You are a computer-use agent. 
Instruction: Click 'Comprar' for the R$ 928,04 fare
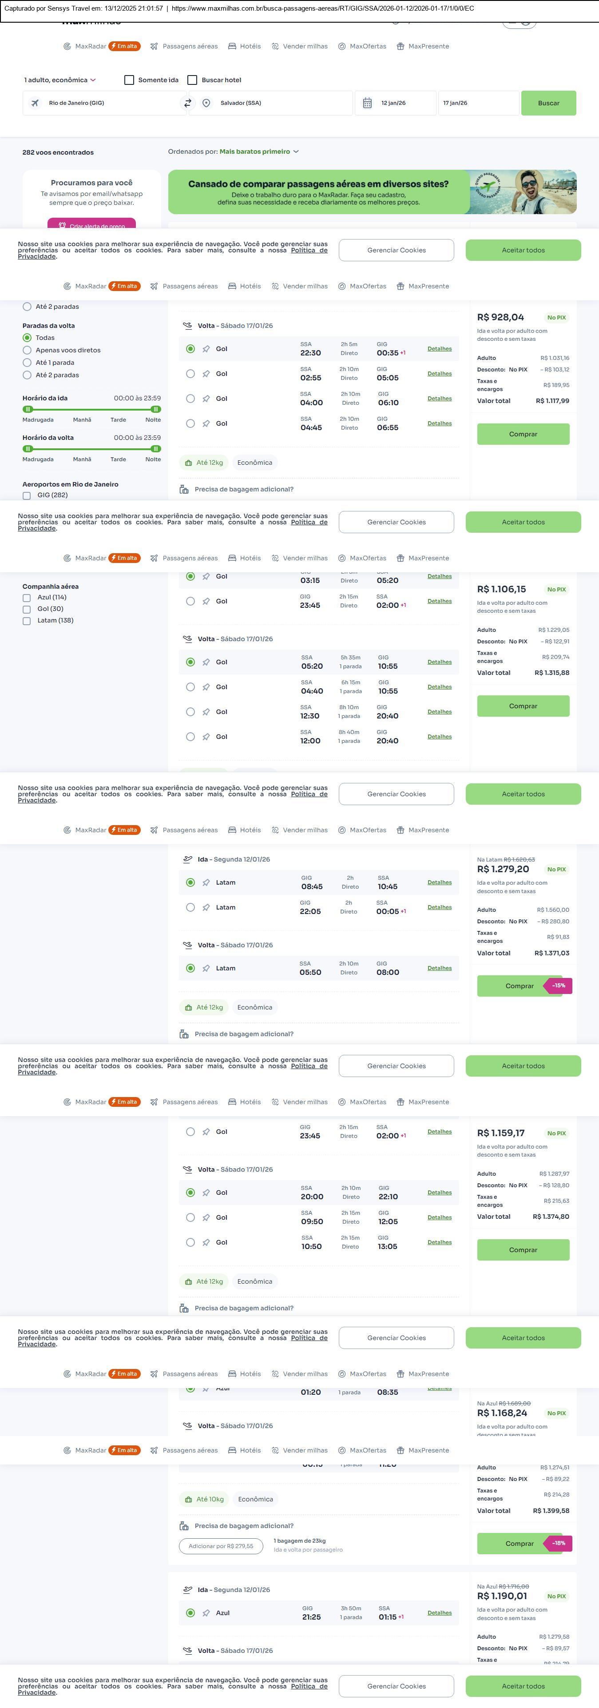(523, 434)
